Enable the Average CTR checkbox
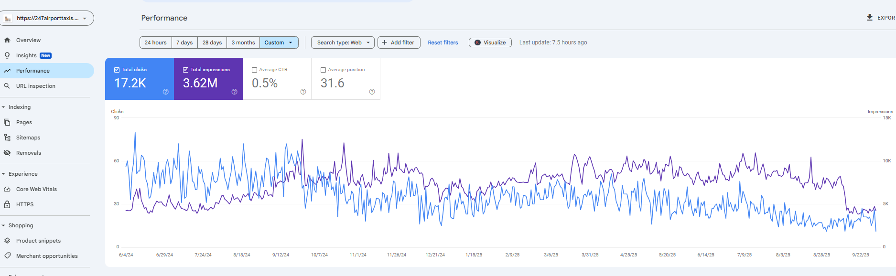This screenshot has width=896, height=276. coord(254,70)
